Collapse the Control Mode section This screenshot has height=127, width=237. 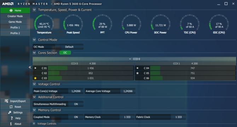click(x=34, y=40)
